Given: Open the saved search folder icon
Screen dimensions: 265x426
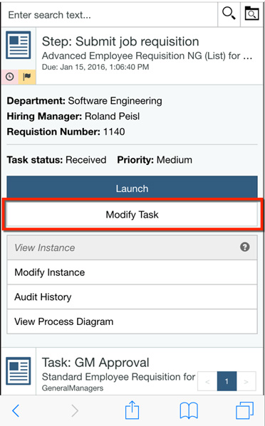Looking at the screenshot, I should click(x=251, y=14).
